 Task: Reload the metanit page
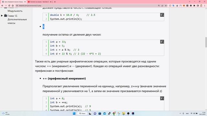(9, 6)
